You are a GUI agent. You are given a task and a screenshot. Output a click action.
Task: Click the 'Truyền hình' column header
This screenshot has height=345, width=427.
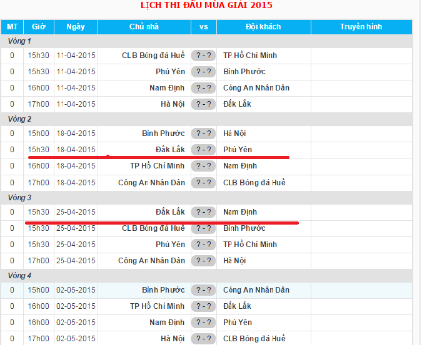point(361,27)
